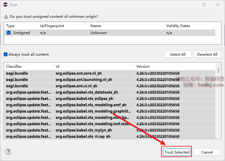This screenshot has width=225, height=161.
Task: Sort by the Classifier column header
Action: pos(29,66)
